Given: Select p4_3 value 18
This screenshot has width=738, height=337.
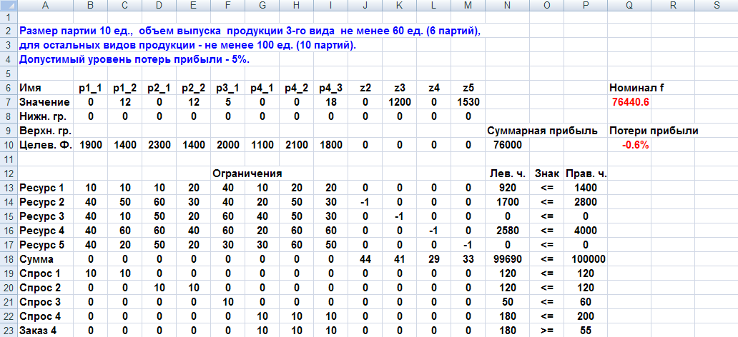Looking at the screenshot, I should tap(330, 102).
